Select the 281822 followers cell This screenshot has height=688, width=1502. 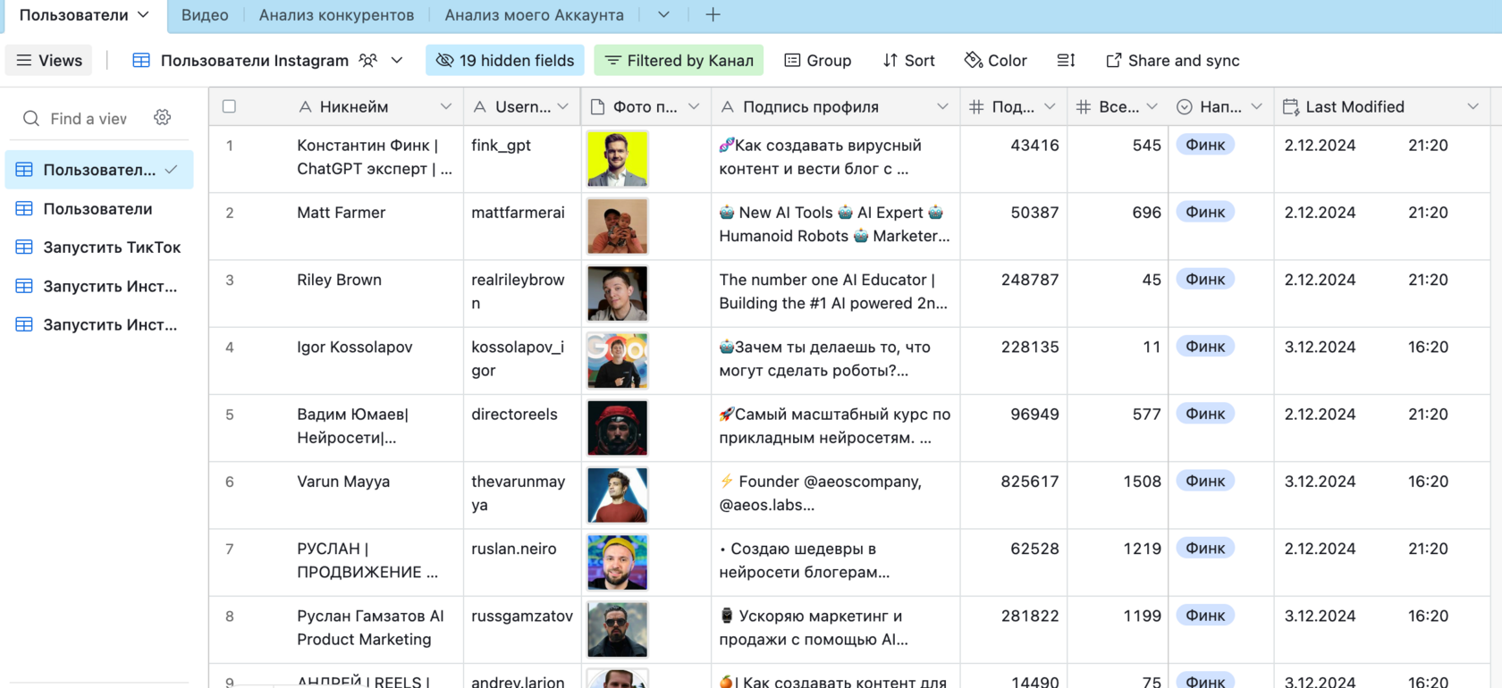click(1014, 629)
